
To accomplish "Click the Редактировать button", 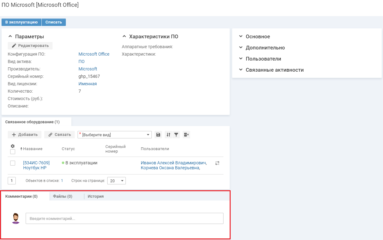I will pyautogui.click(x=30, y=46).
